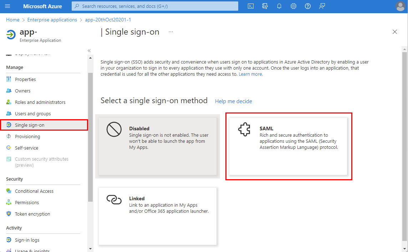
Task: Click the Permissions sidebar icon
Action: pyautogui.click(x=9, y=202)
